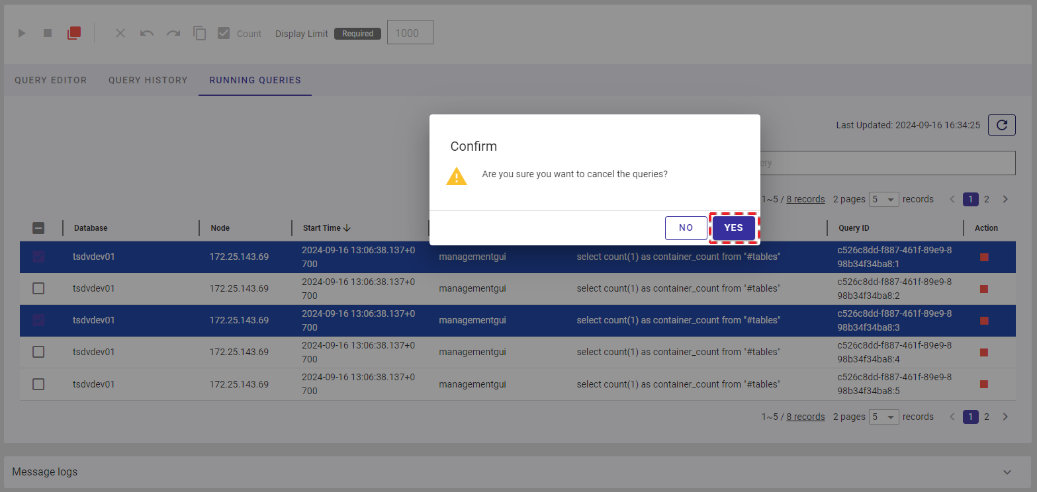Click the run query play icon
Image resolution: width=1037 pixels, height=492 pixels.
(22, 33)
